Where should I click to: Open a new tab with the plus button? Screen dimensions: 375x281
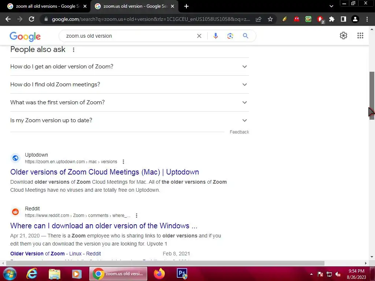[186, 6]
